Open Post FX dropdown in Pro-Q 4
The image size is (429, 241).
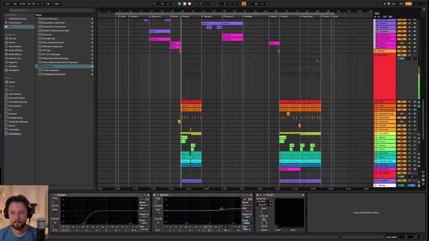[264, 205]
